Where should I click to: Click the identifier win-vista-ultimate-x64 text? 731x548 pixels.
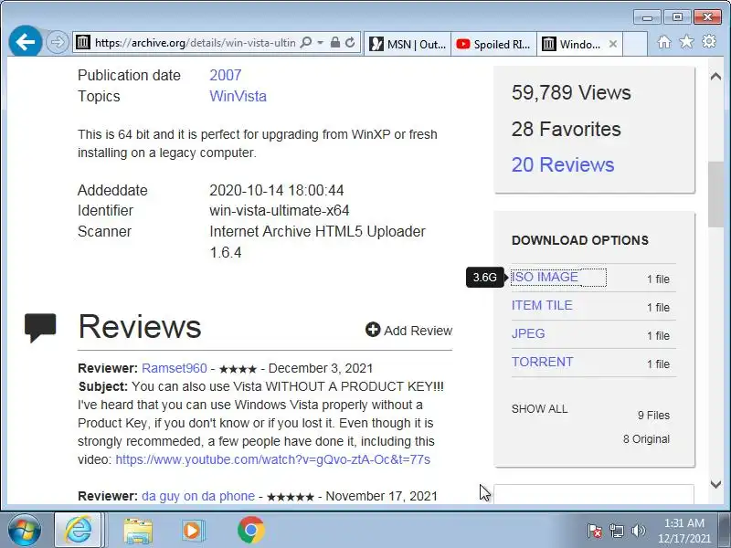[280, 210]
